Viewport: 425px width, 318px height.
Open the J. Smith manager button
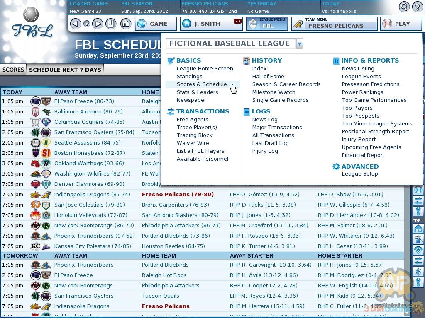[x=211, y=24]
